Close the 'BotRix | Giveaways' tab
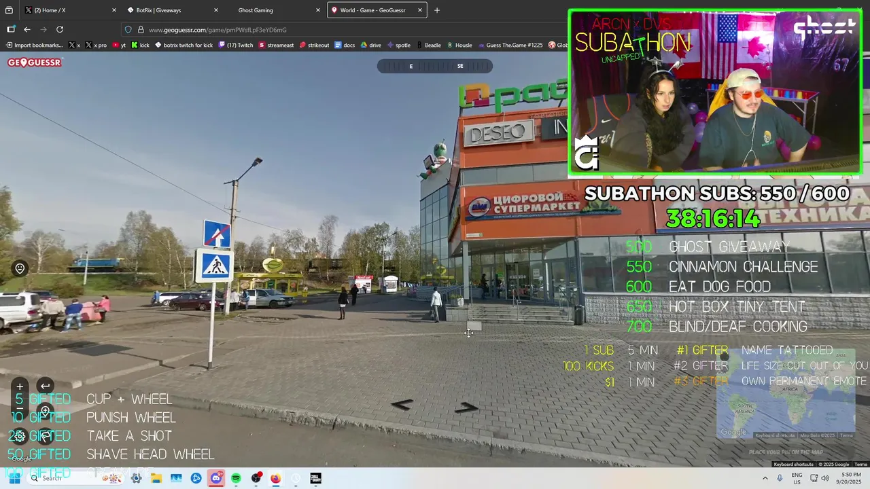The width and height of the screenshot is (870, 489). pos(215,10)
